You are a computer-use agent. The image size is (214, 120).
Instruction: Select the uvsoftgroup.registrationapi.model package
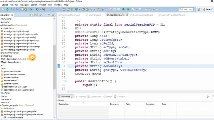[20, 37]
